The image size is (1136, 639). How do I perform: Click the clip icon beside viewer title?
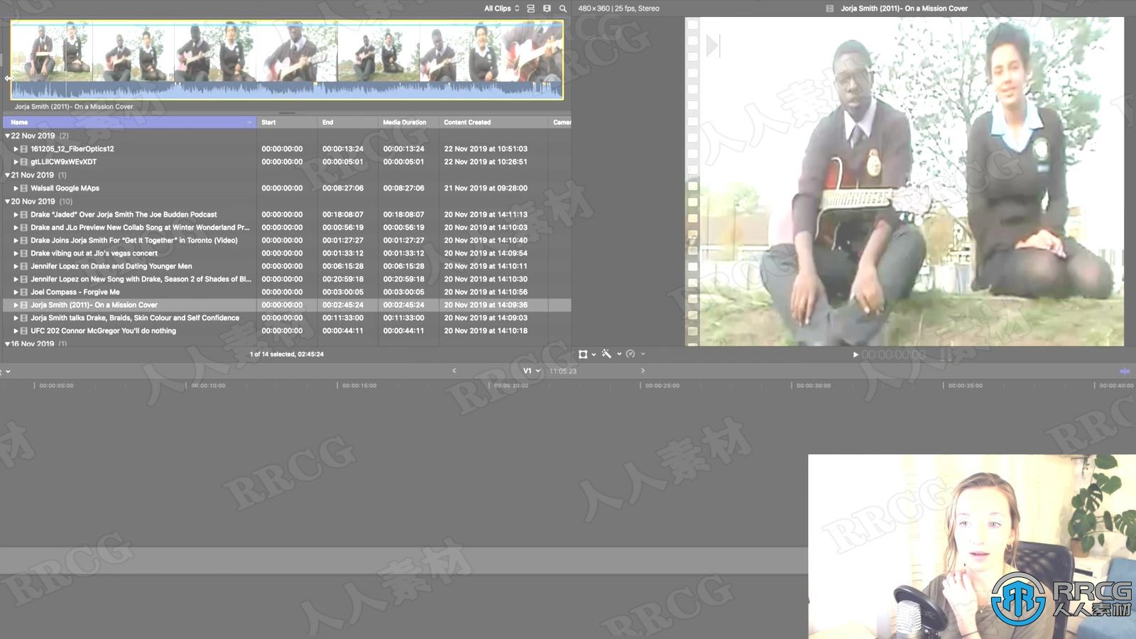coord(829,9)
